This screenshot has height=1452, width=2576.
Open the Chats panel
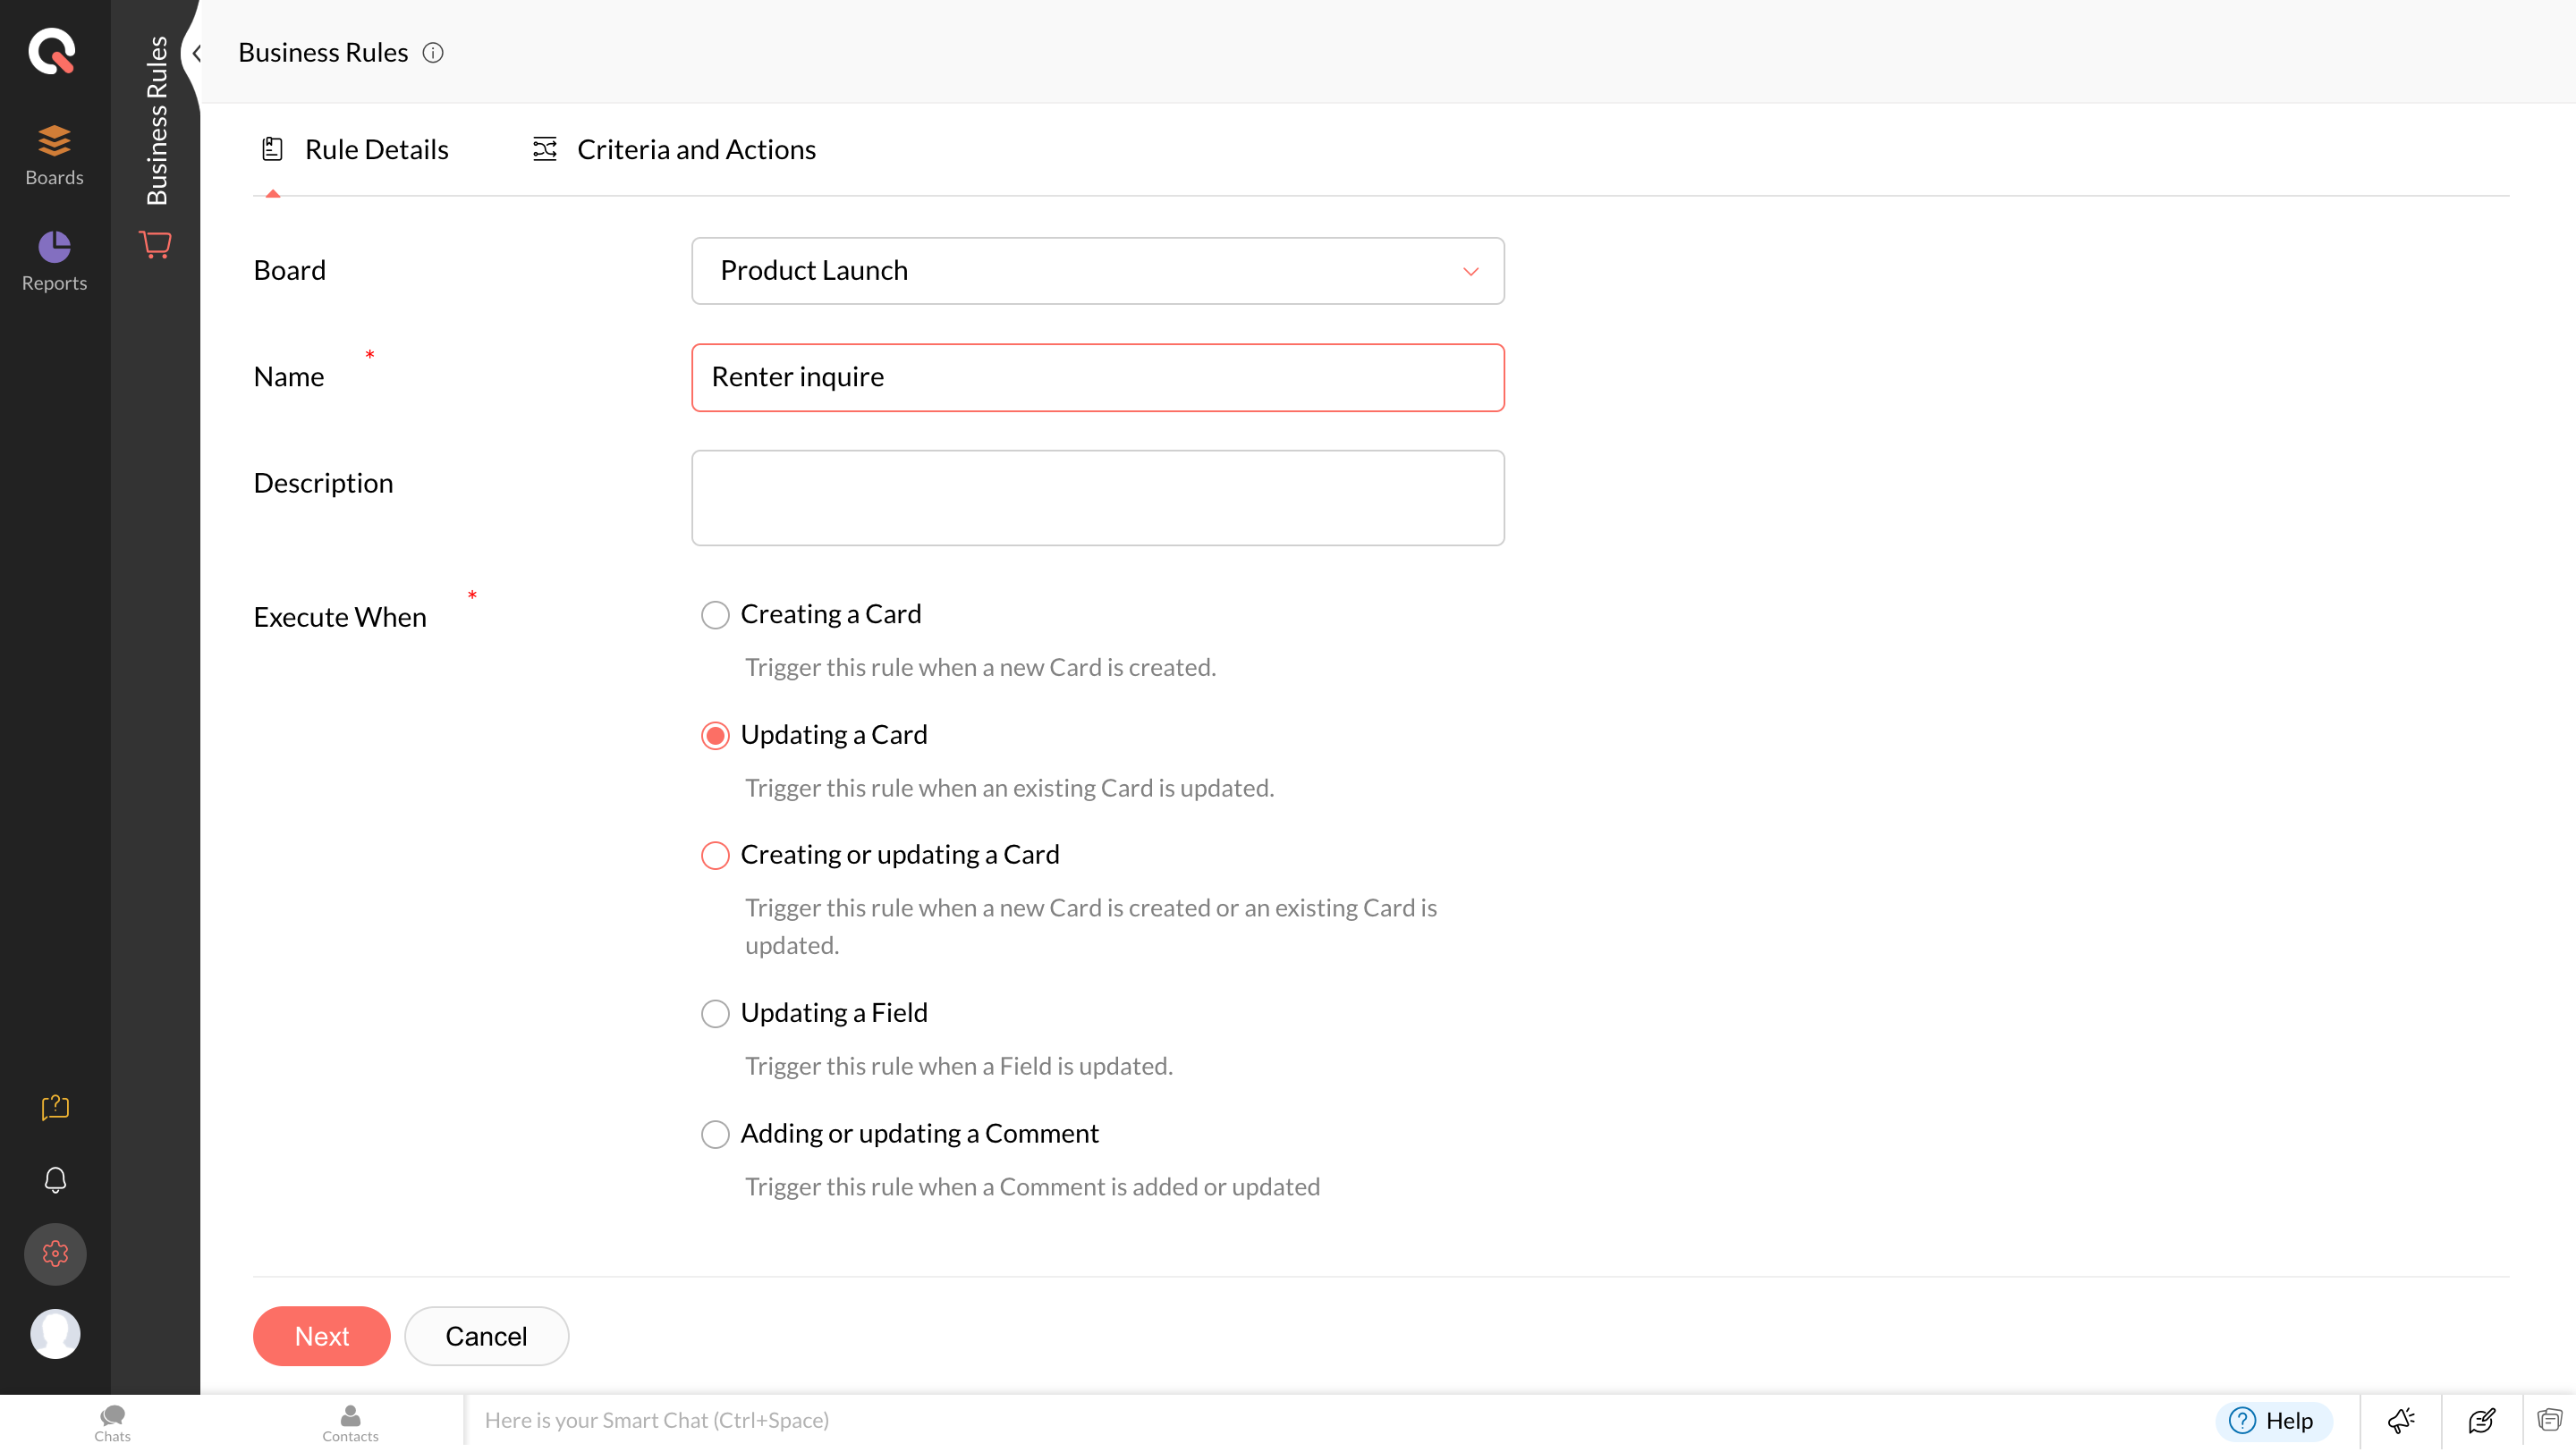click(112, 1423)
